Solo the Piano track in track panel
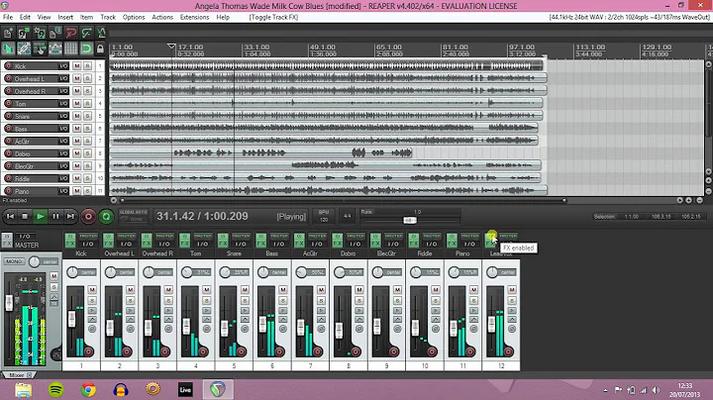 [87, 191]
